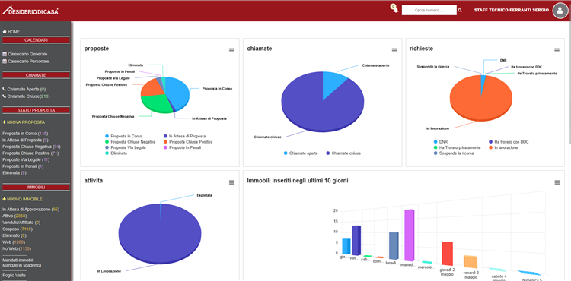Screen dimensions: 571x281
Task: Go to HOME in the sidebar
Action: [11, 32]
